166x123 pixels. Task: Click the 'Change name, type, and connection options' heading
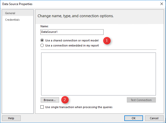pos(76,16)
